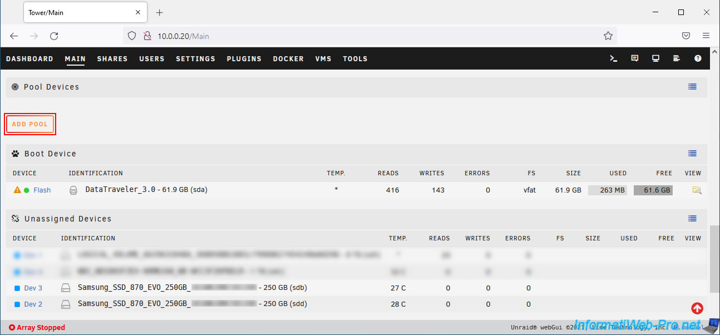The image size is (720, 335).
Task: Switch to the Shares tab
Action: [112, 58]
